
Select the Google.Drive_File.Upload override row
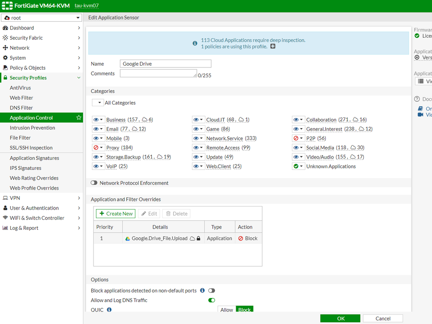click(x=178, y=238)
